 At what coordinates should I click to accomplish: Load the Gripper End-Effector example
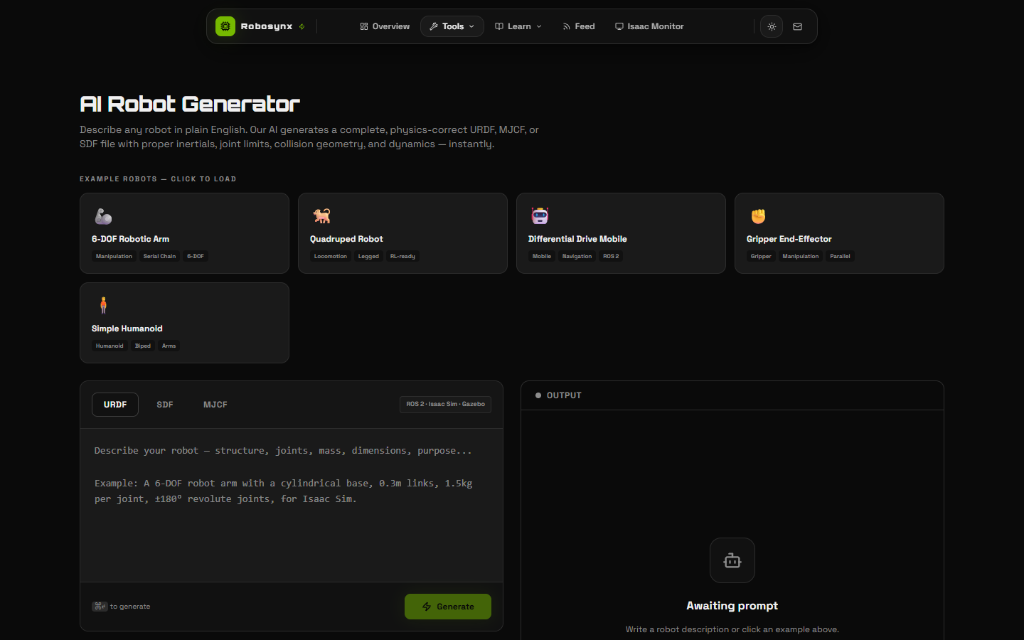(839, 233)
